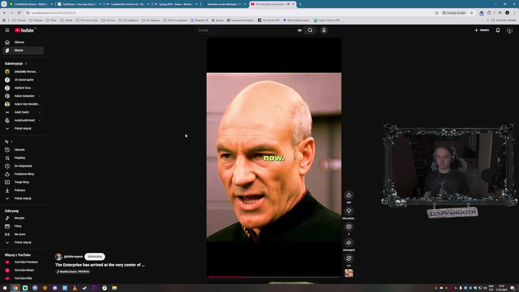Open Twoje filmy in the sidebar
This screenshot has width=519, height=292.
(23, 182)
